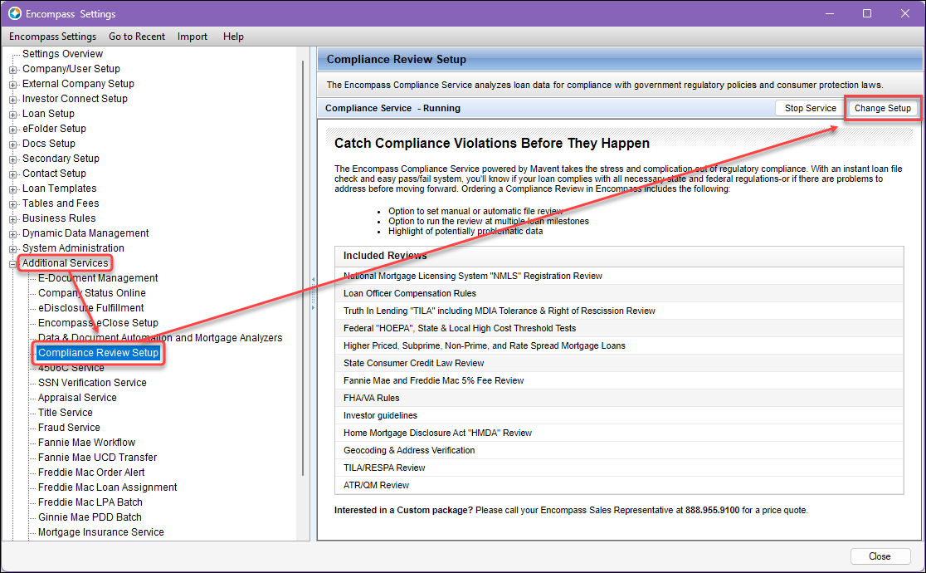Open eDisclosure Fulfillment settings

91,308
